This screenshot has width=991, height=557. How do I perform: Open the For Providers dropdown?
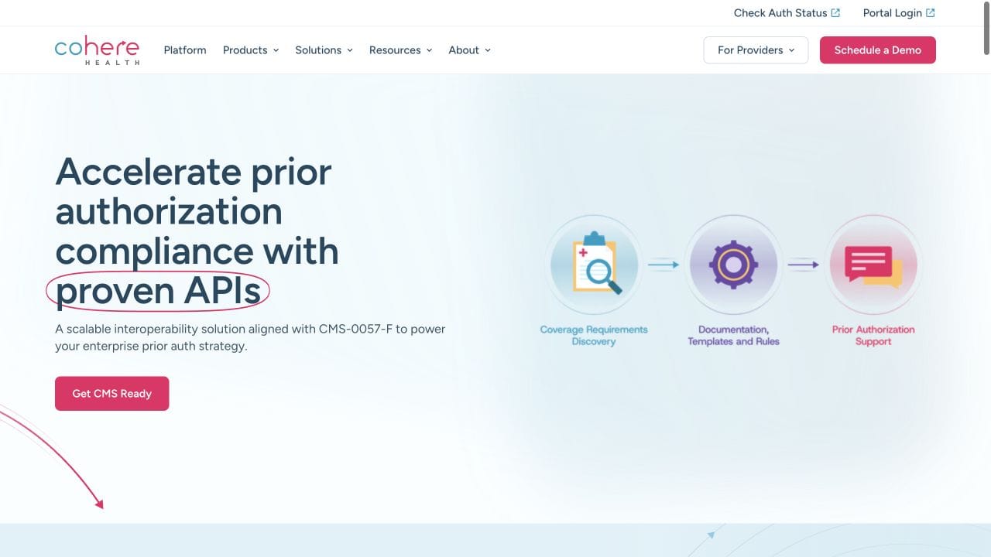click(x=756, y=50)
